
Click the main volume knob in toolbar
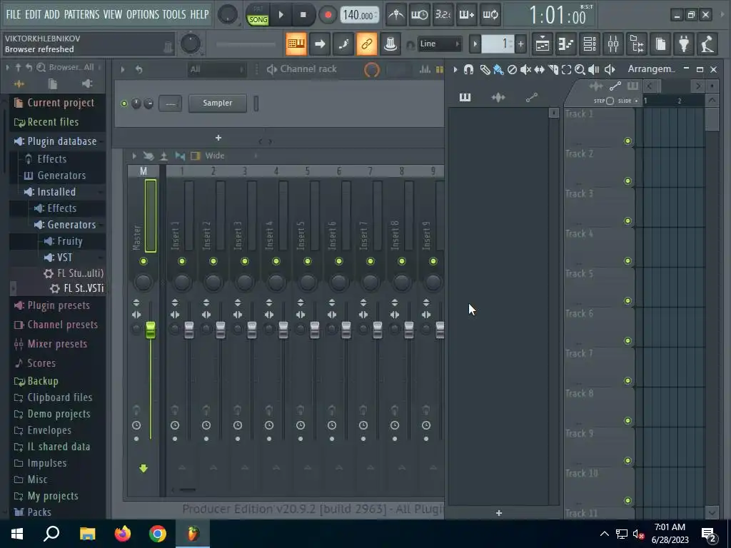[x=228, y=15]
